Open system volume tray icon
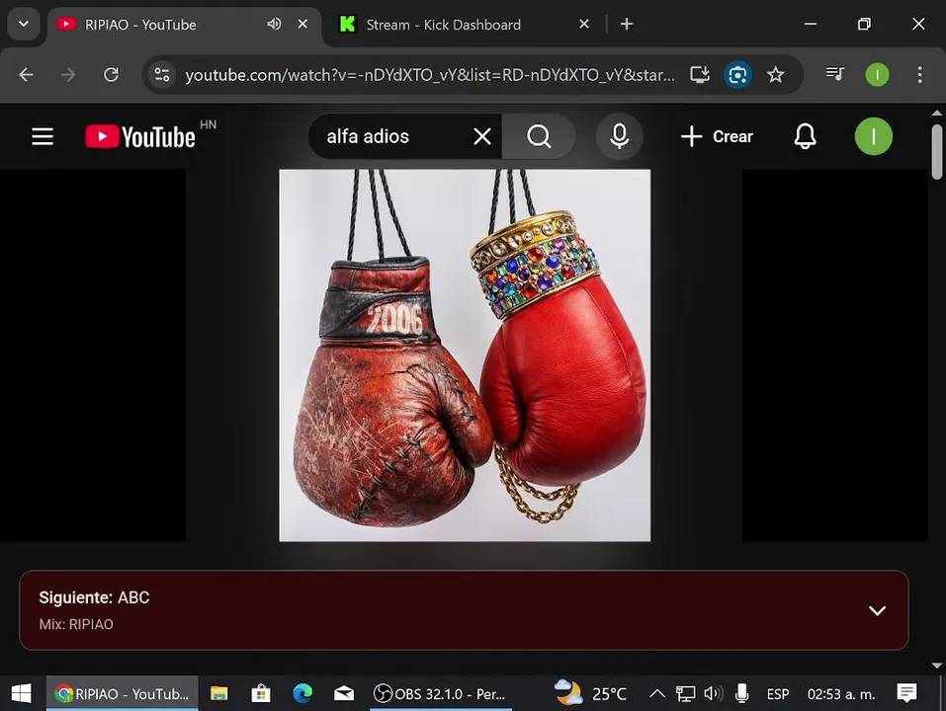This screenshot has height=711, width=946. 713,694
